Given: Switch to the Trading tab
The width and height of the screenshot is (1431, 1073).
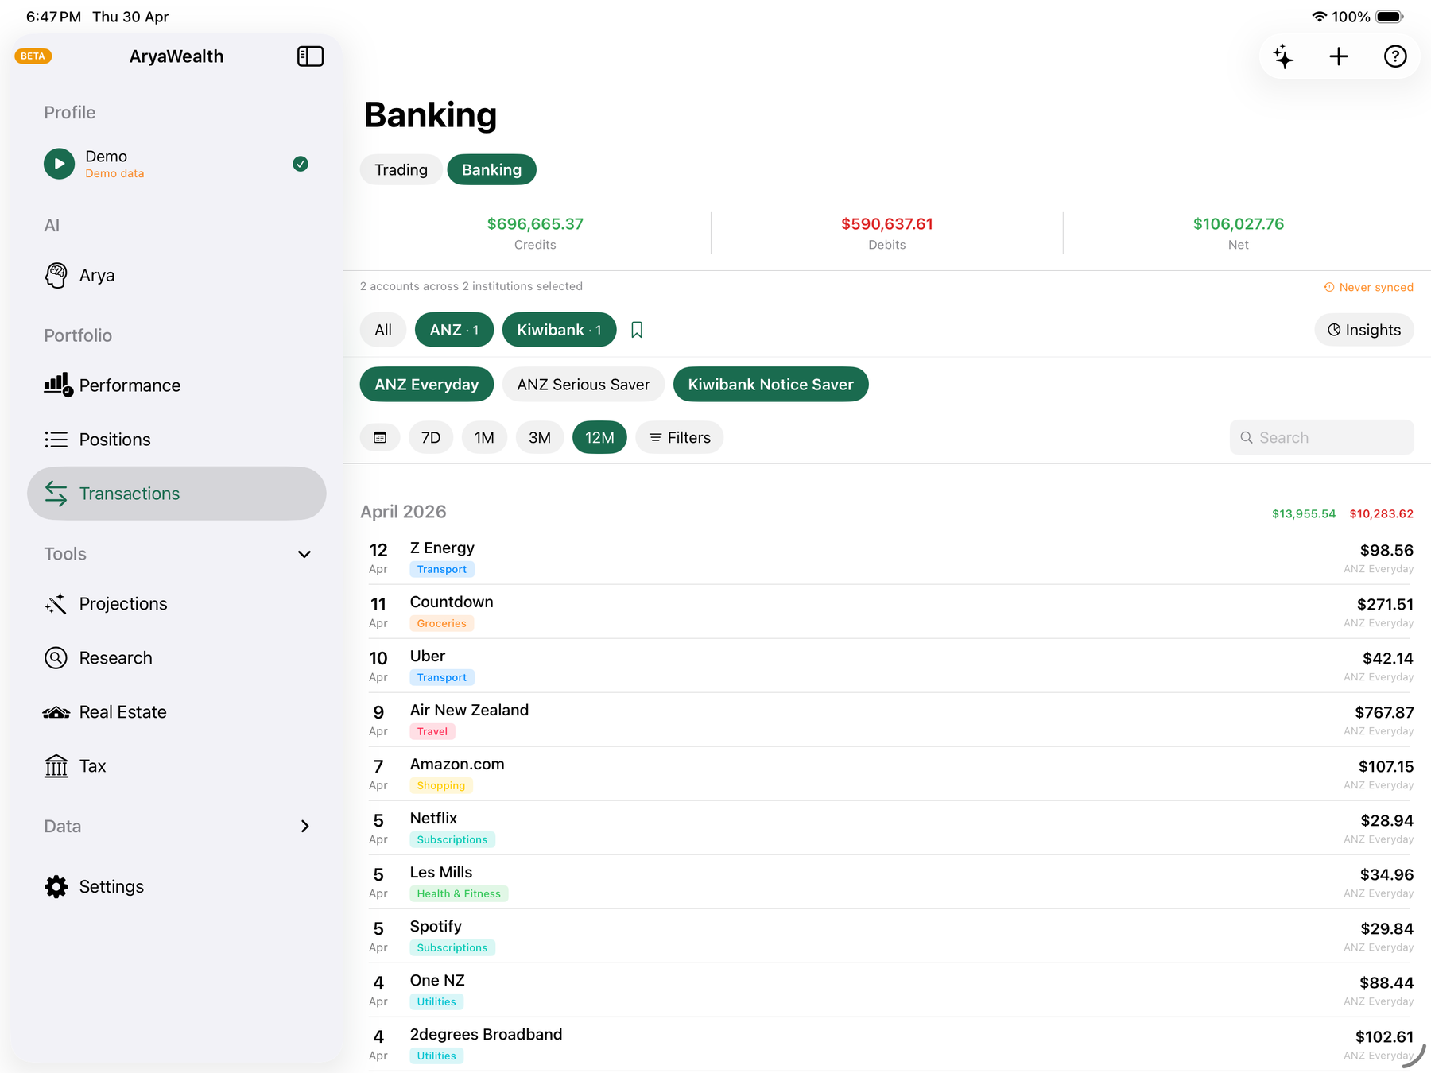Looking at the screenshot, I should 401,170.
